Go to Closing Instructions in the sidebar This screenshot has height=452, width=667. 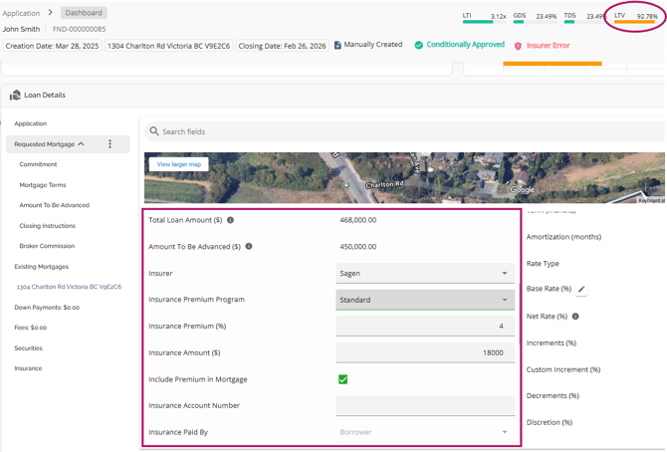(x=47, y=226)
